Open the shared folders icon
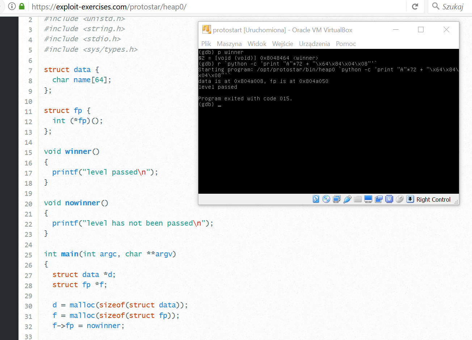472x340 pixels. pos(358,199)
